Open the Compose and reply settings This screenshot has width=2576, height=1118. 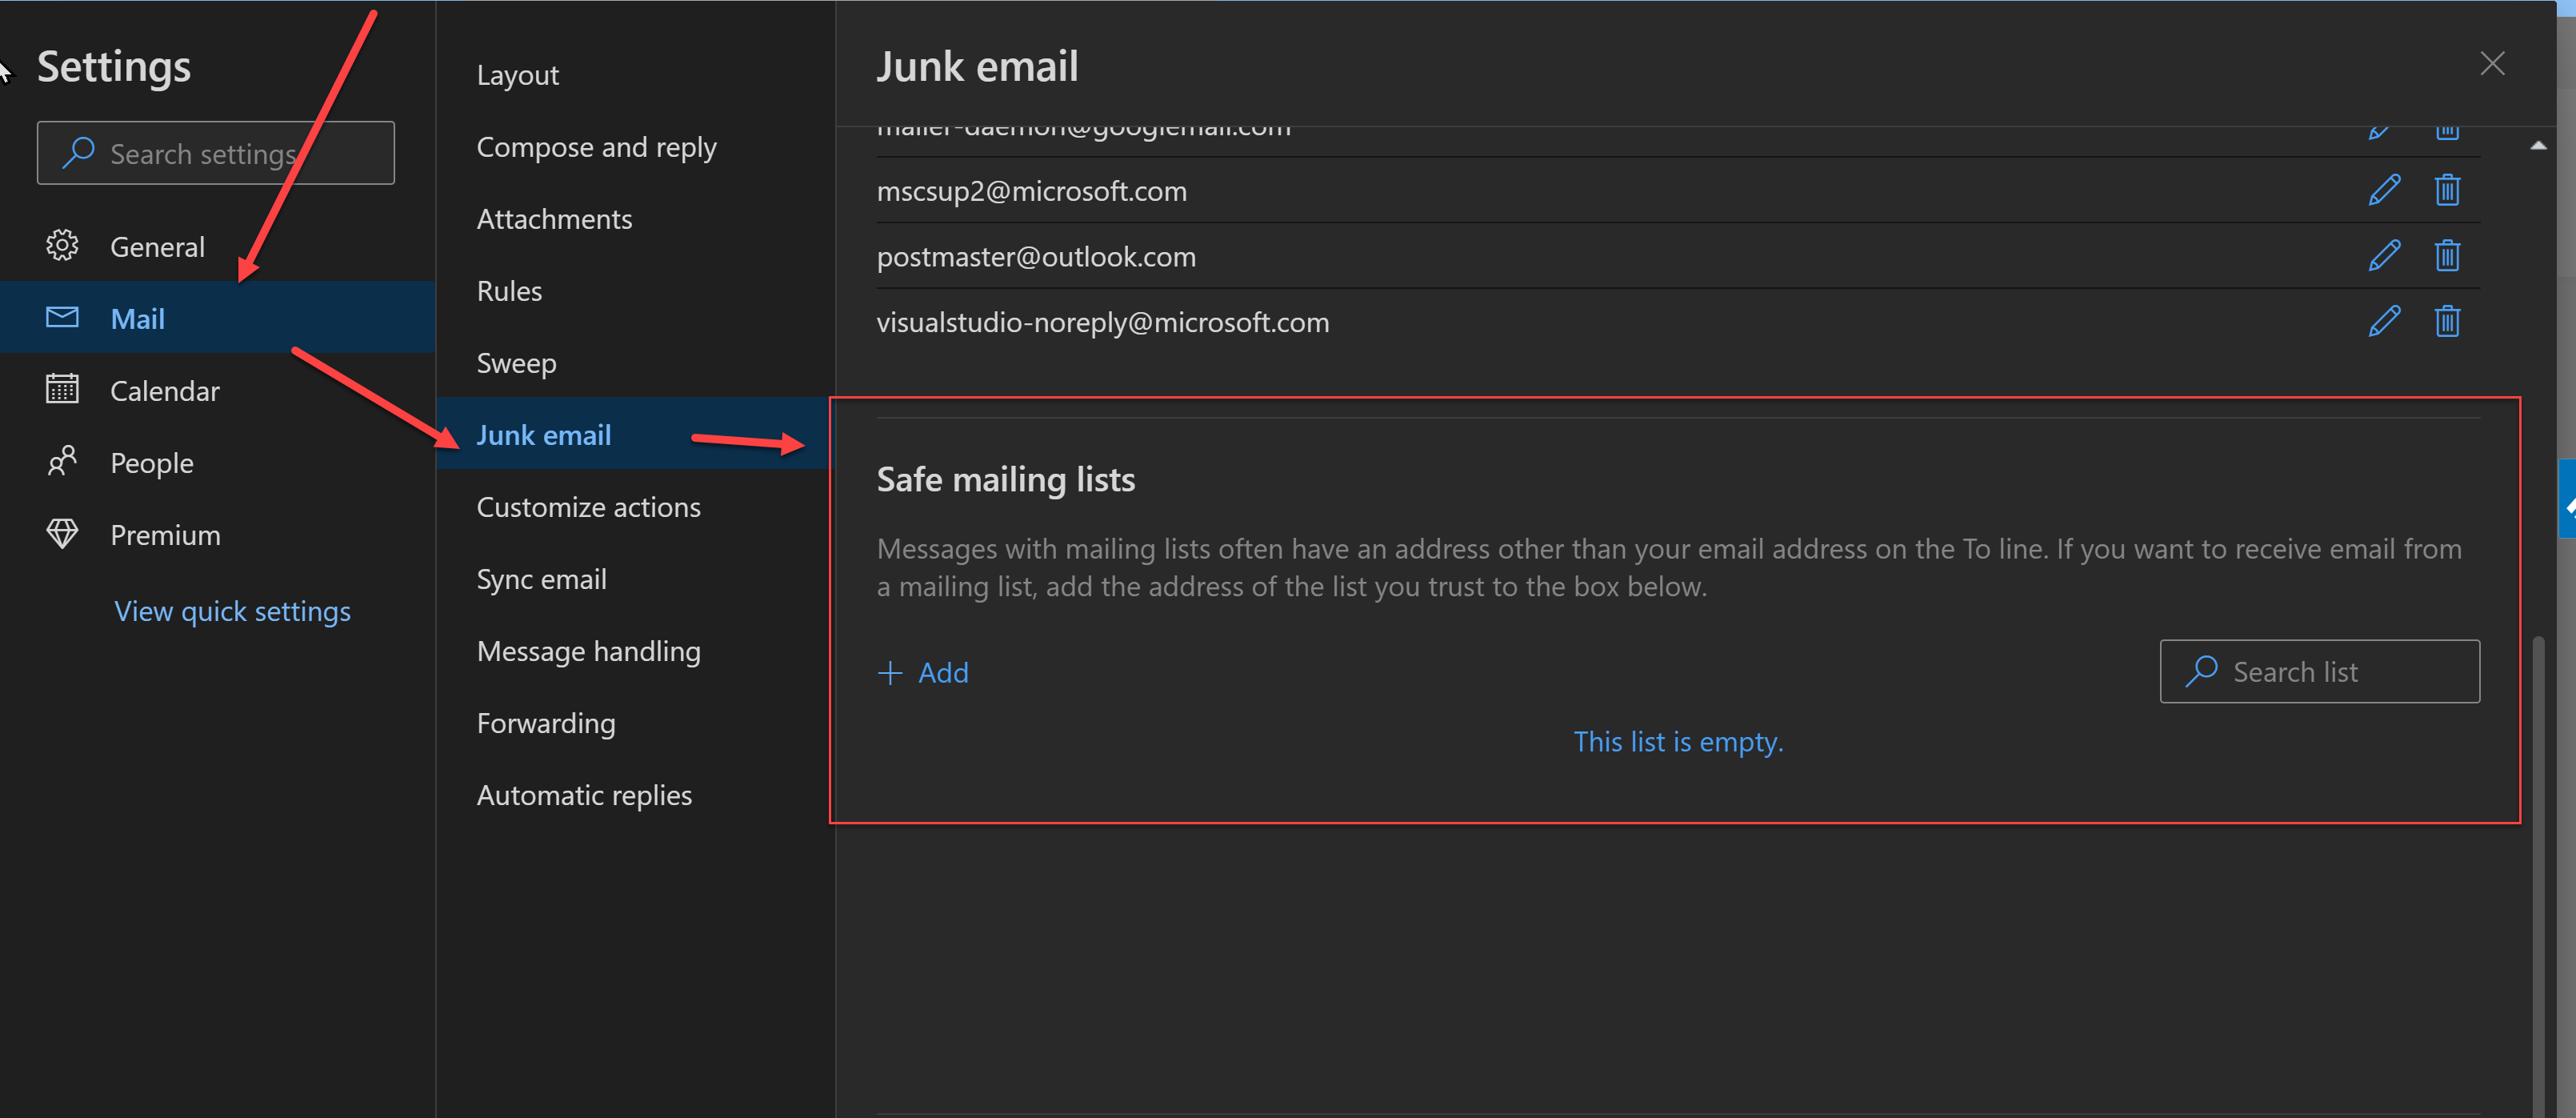click(x=597, y=146)
